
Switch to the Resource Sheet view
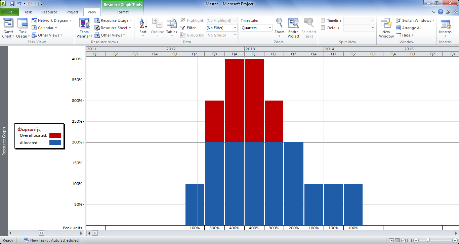(x=113, y=28)
